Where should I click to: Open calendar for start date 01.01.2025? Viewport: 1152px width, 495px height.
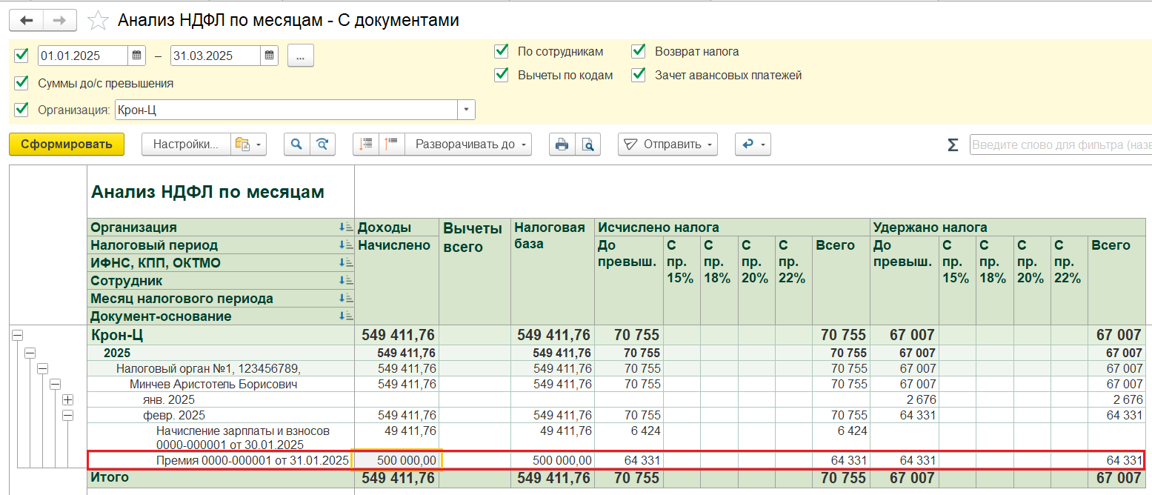click(x=137, y=56)
